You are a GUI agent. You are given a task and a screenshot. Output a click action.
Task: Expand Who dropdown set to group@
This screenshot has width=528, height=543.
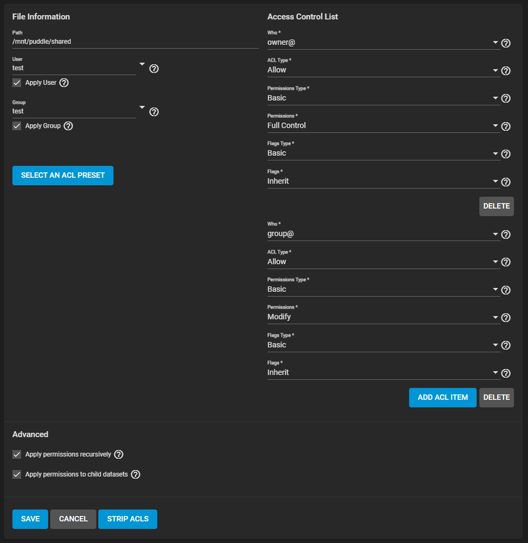(x=384, y=234)
